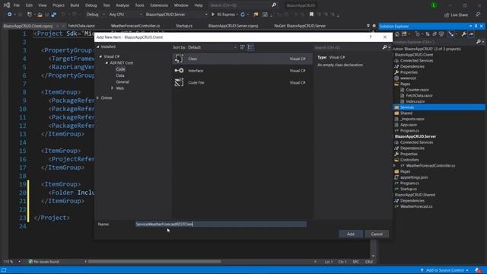Open the Debug menu
This screenshot has width=487, height=274.
pos(91,5)
